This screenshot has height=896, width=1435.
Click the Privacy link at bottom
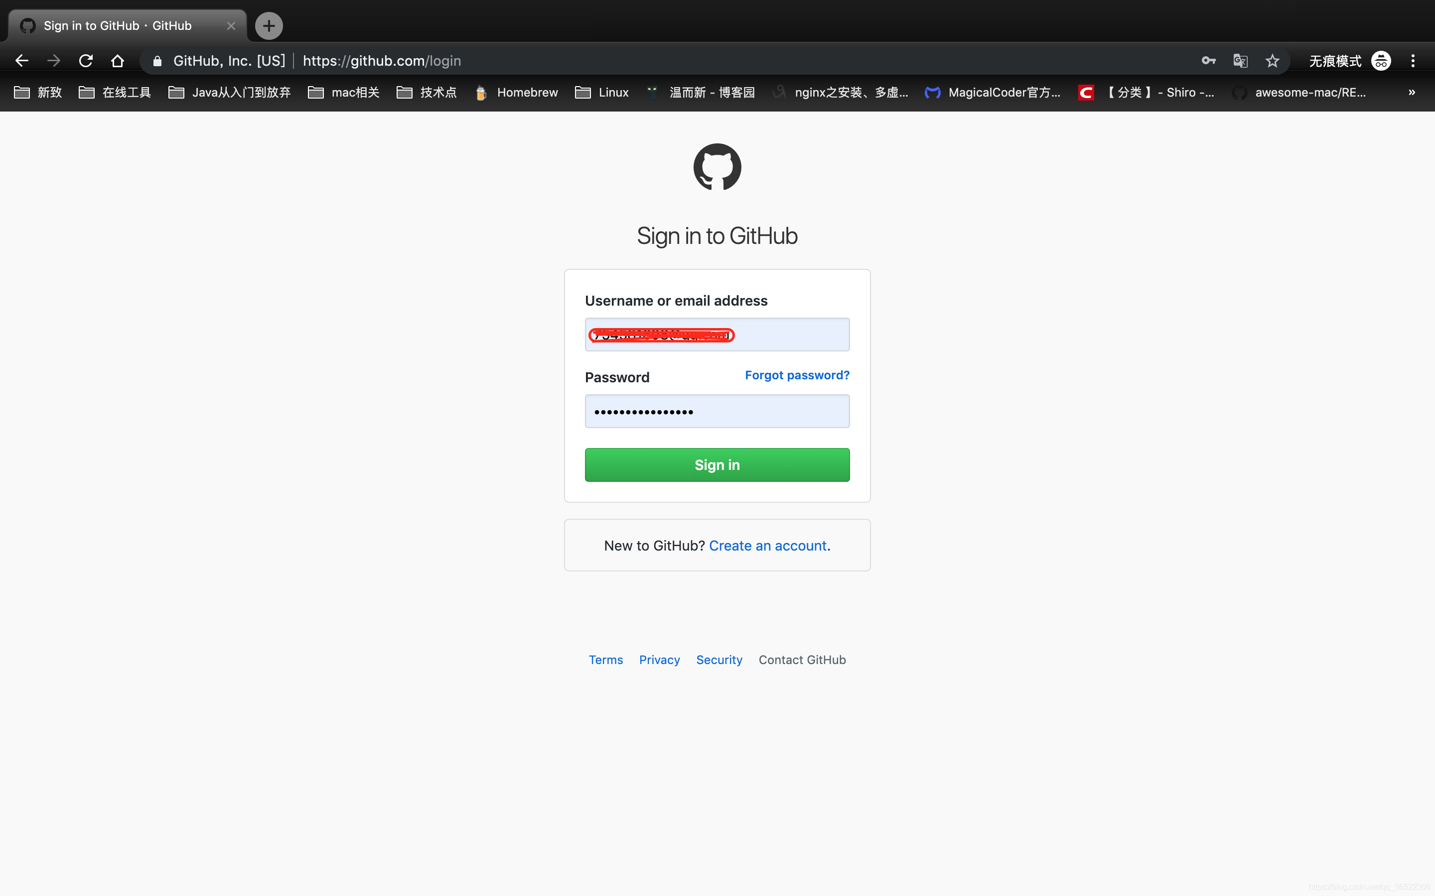(659, 660)
